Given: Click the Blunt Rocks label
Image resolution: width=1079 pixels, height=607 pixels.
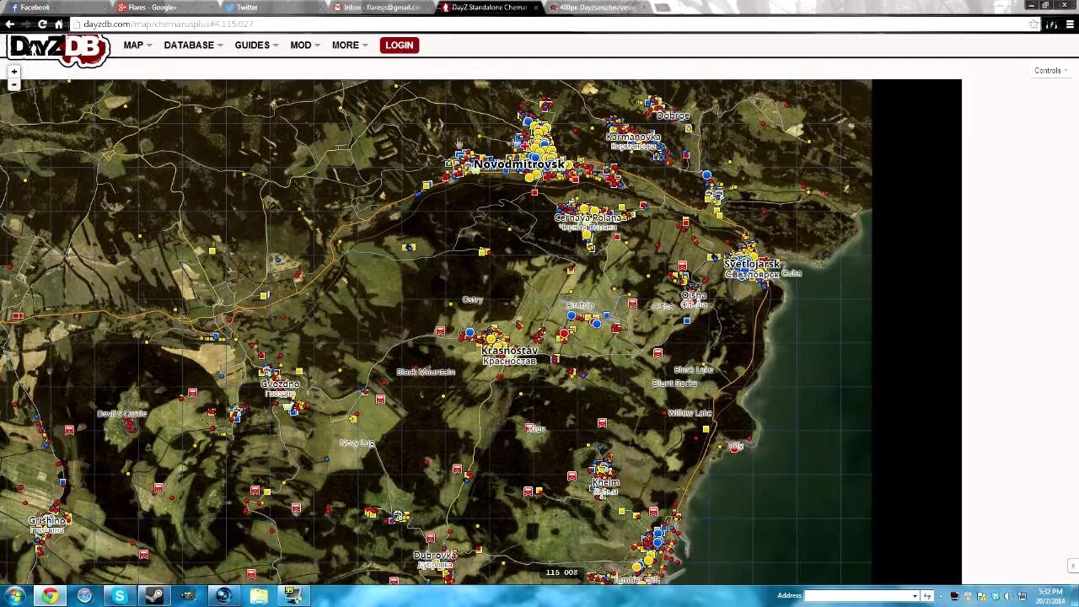Looking at the screenshot, I should coord(675,383).
